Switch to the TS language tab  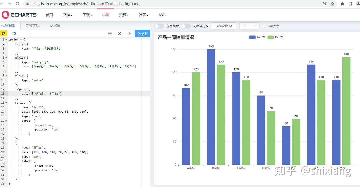pyautogui.click(x=14, y=33)
